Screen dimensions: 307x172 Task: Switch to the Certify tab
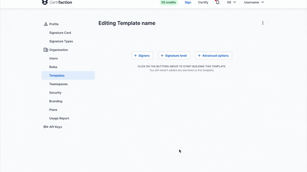tap(203, 2)
